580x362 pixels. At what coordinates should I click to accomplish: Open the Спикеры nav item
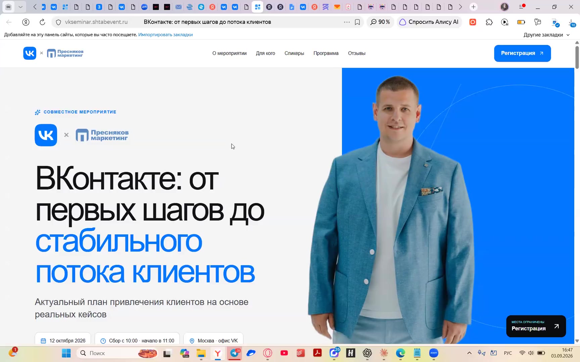pyautogui.click(x=294, y=53)
